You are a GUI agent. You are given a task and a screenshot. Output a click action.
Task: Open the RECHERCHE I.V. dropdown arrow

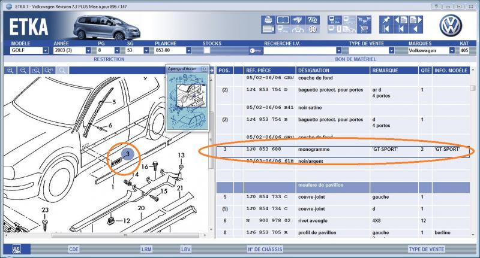(338, 50)
